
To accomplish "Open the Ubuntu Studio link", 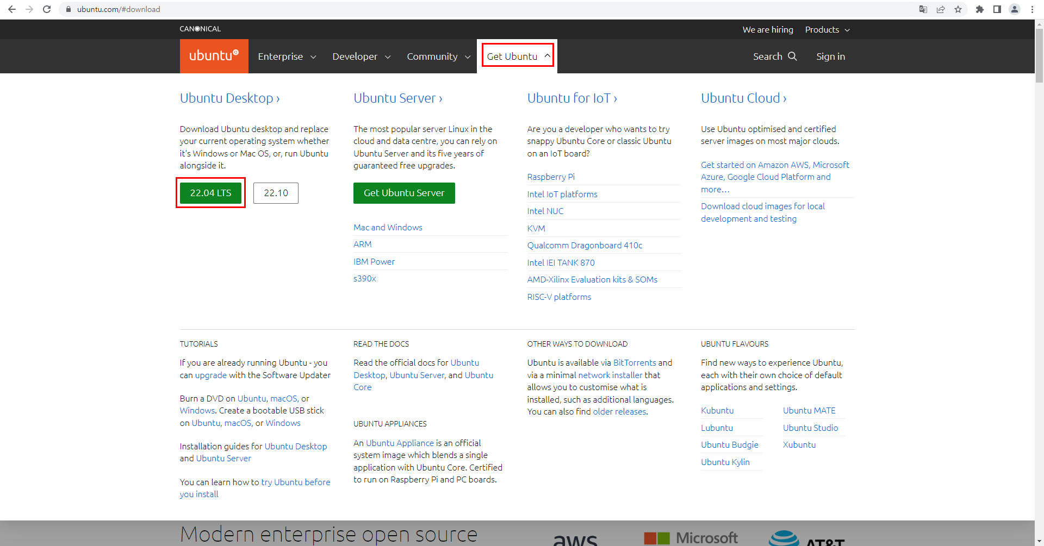I will click(x=810, y=428).
